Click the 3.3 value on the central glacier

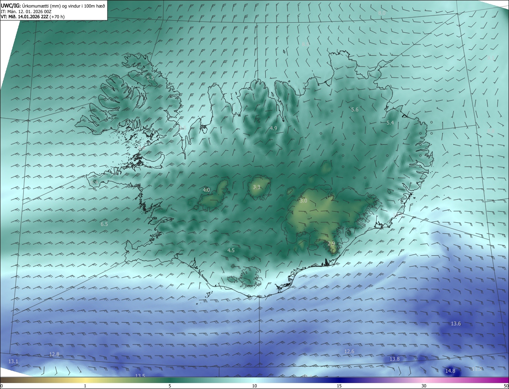pyautogui.click(x=256, y=187)
